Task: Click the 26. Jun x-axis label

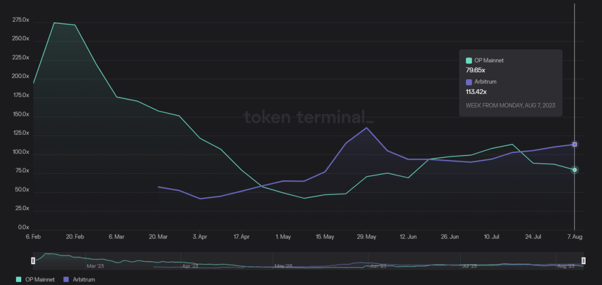Action: [x=450, y=237]
